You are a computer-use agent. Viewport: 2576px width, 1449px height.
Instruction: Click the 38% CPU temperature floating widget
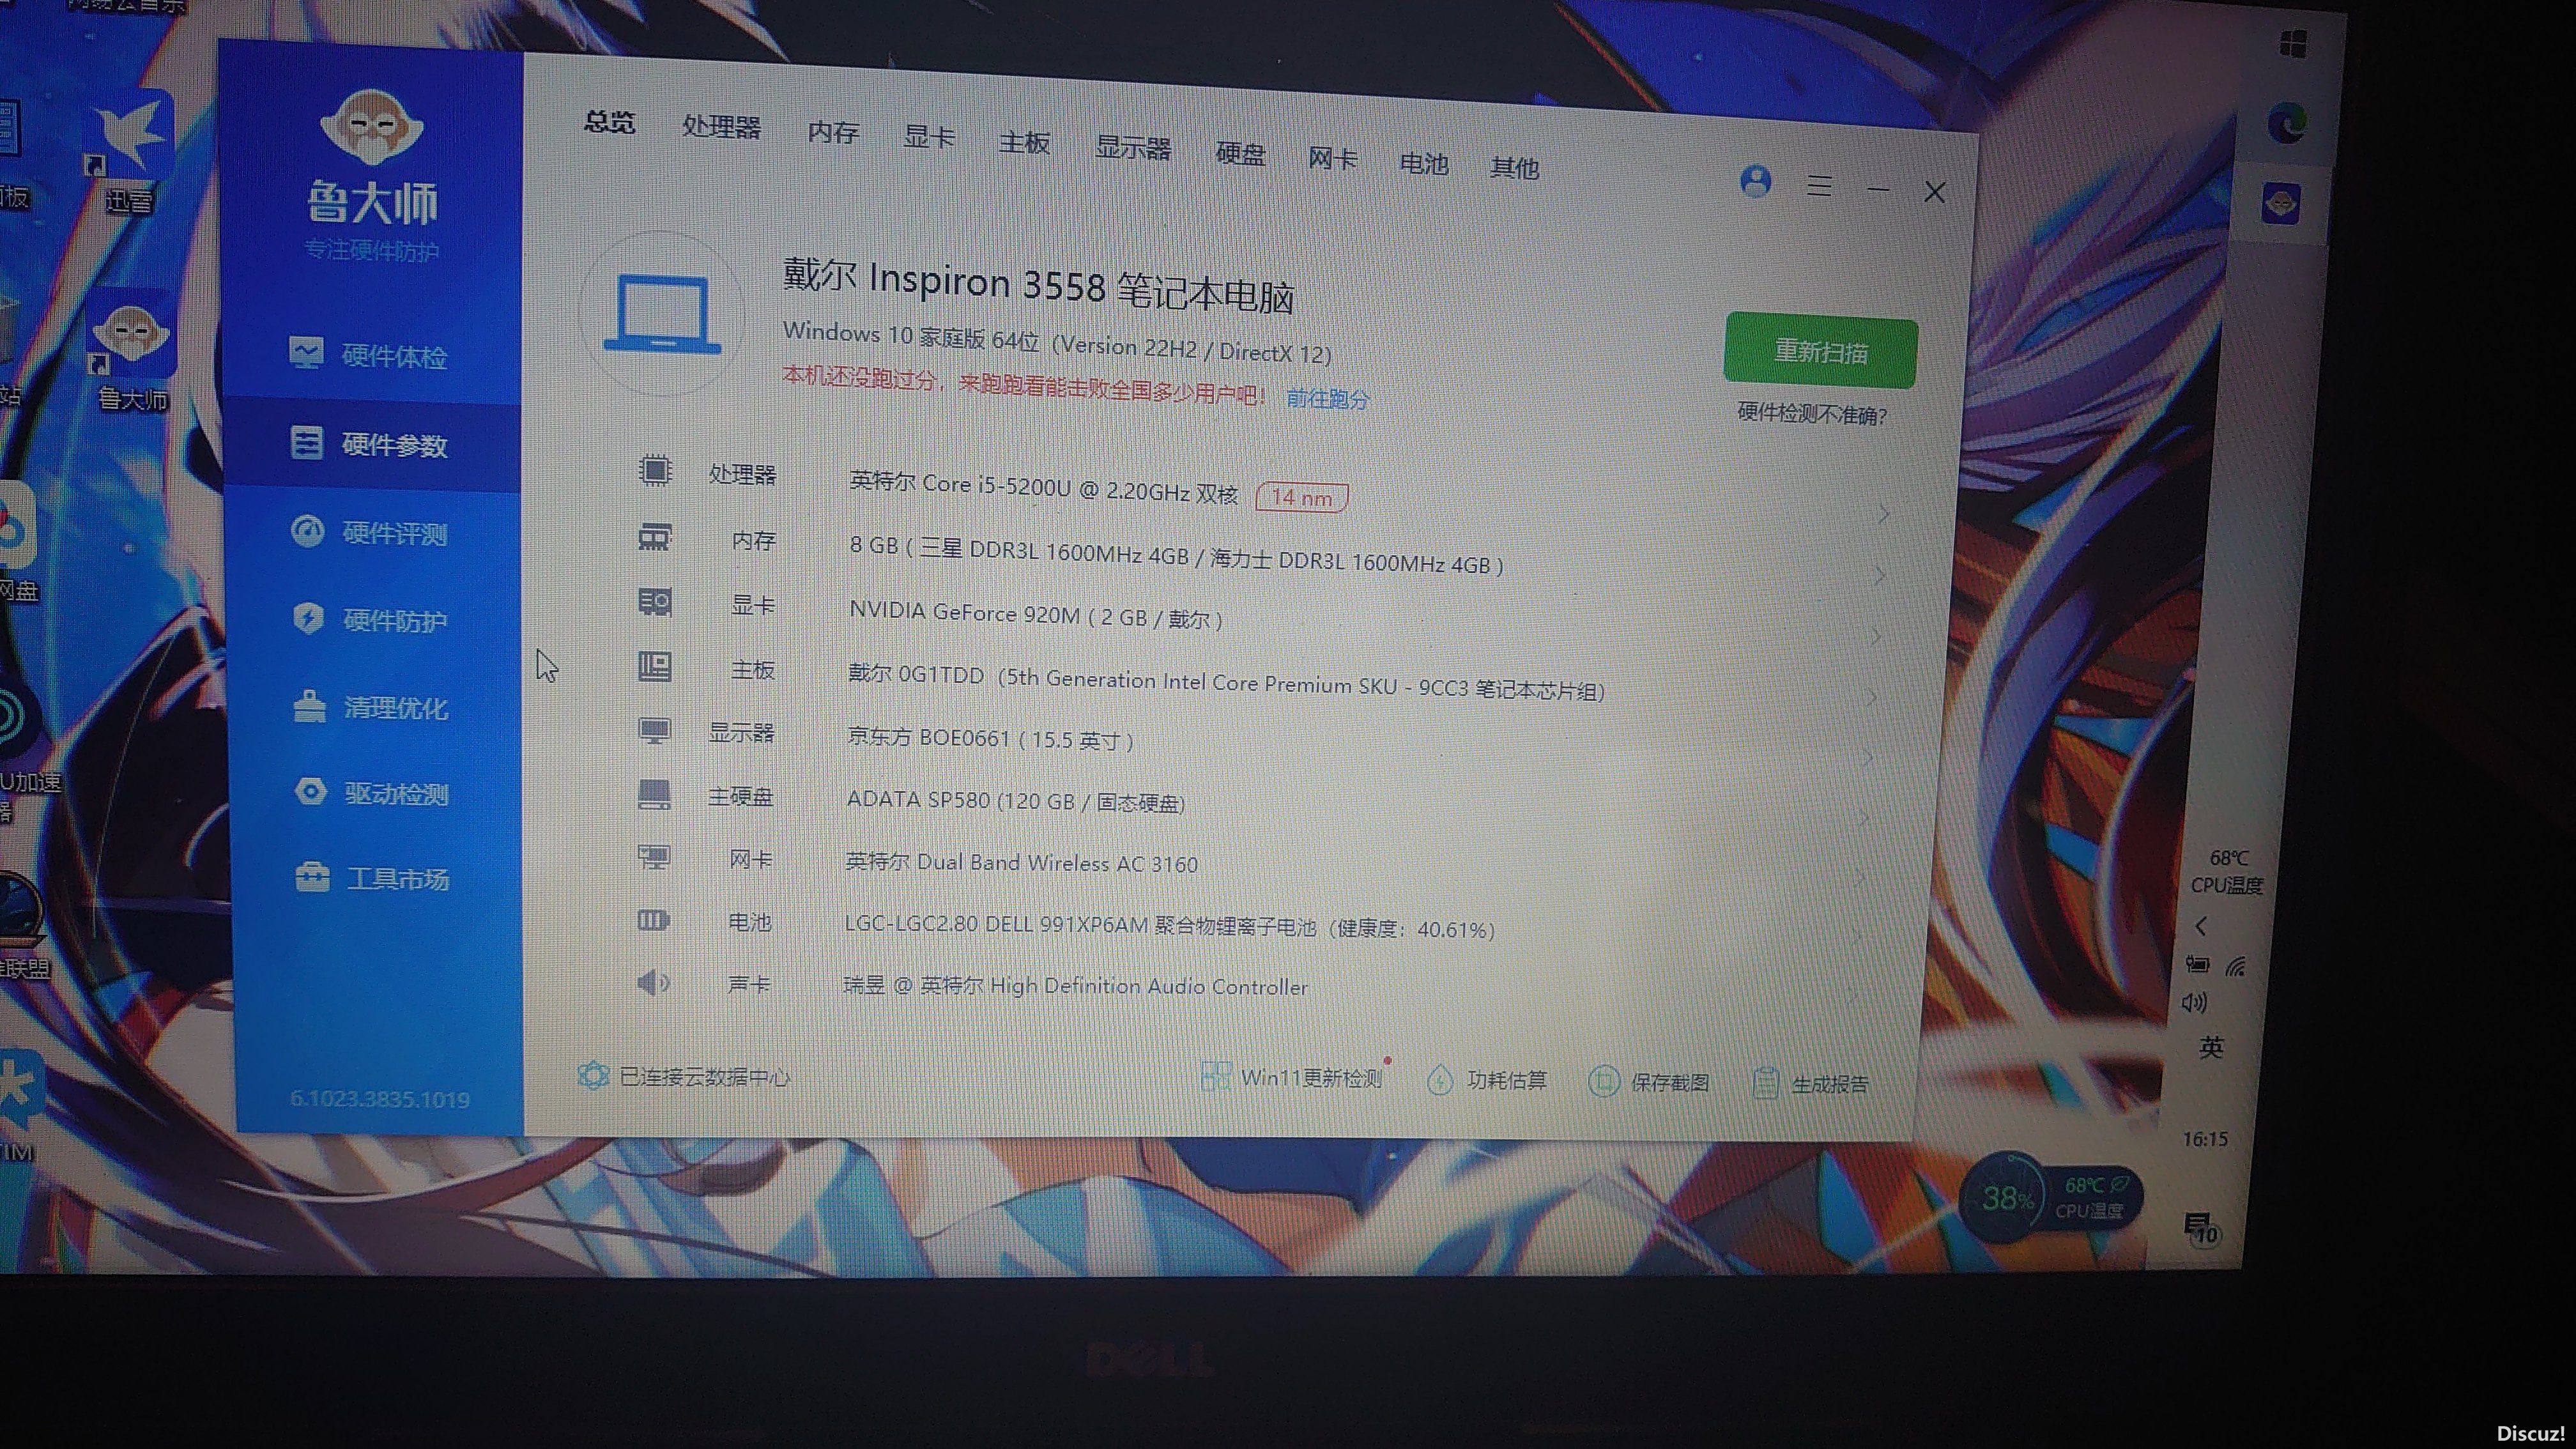point(2051,1197)
